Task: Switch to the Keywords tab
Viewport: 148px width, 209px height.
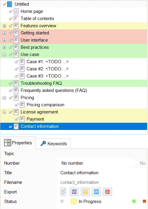Action: click(x=54, y=143)
